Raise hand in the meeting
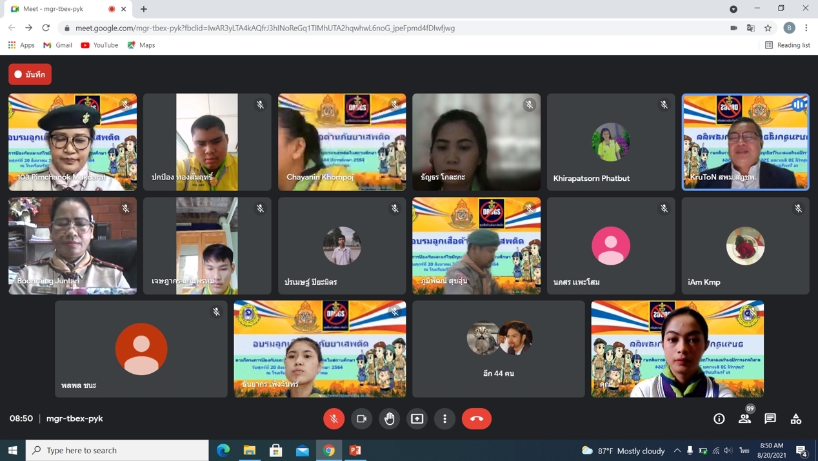This screenshot has height=461, width=818. [390, 418]
